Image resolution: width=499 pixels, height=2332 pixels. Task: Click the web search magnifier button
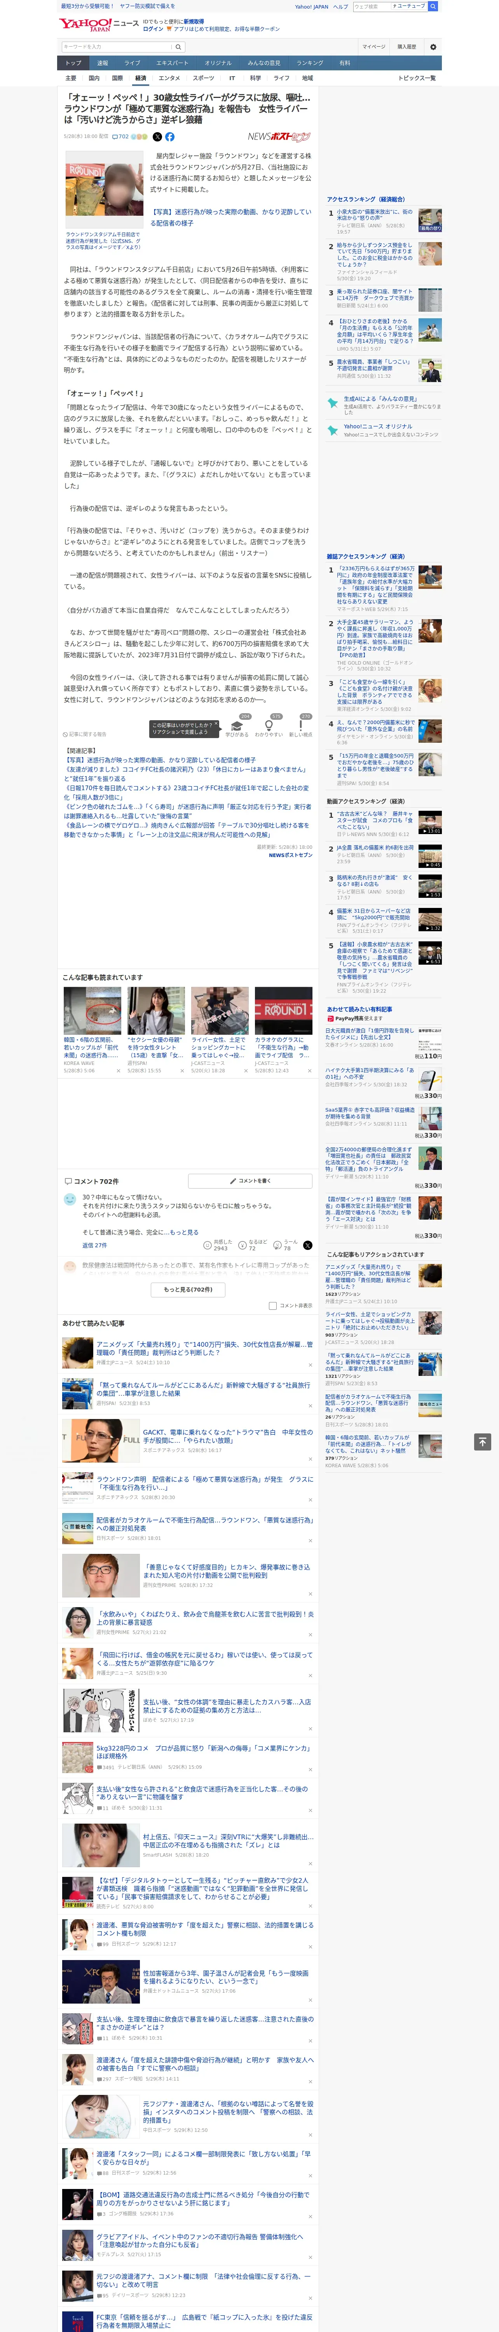pos(433,6)
